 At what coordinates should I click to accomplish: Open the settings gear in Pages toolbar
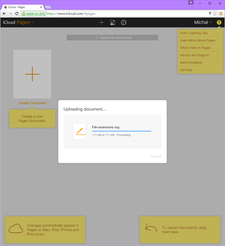coord(123,22)
